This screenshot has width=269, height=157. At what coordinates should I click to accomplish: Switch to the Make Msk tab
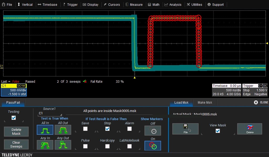point(205,103)
